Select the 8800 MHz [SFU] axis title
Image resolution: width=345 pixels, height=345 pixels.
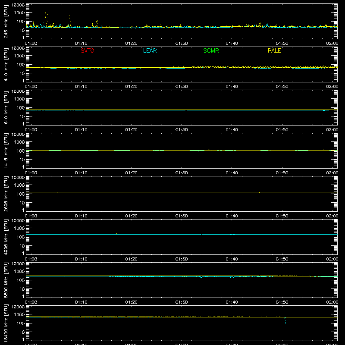click(6, 280)
